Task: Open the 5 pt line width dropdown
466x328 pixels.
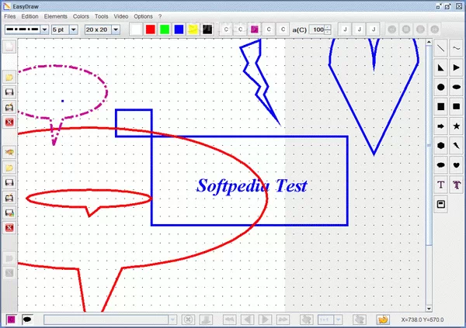Action: tap(74, 29)
